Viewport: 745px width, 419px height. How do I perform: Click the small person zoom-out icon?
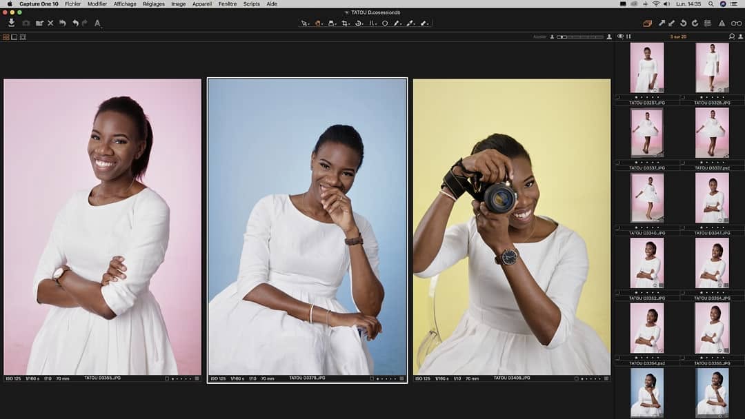point(552,37)
